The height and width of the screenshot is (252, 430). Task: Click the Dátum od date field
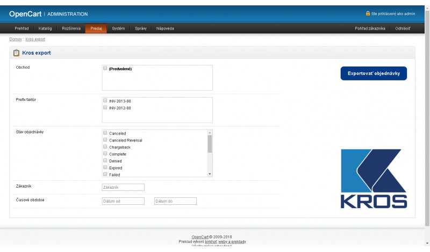(123, 201)
